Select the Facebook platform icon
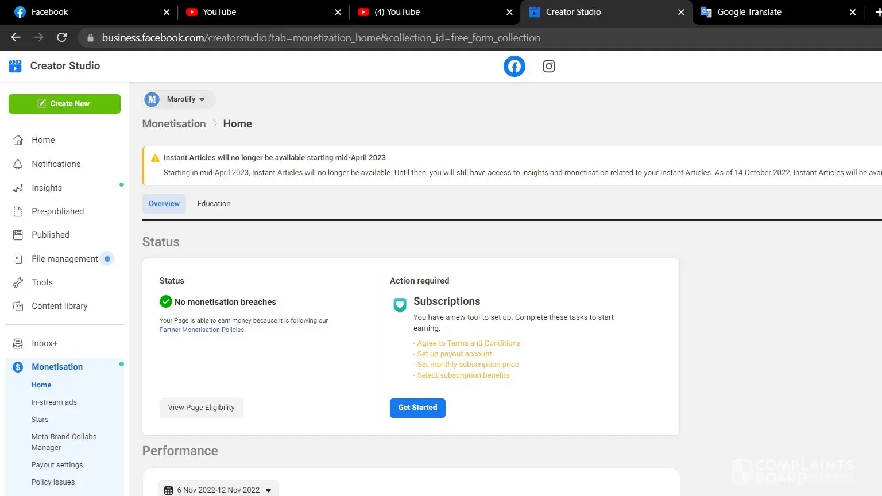Image resolution: width=882 pixels, height=496 pixels. (x=514, y=67)
